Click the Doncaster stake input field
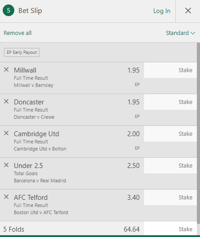The image size is (200, 237). pos(170,102)
